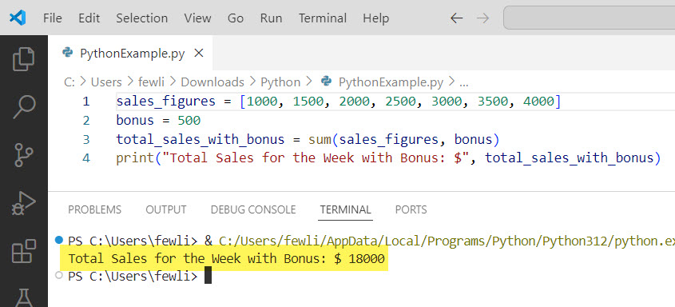675x307 pixels.
Task: Open the Extensions view
Action: pyautogui.click(x=24, y=251)
